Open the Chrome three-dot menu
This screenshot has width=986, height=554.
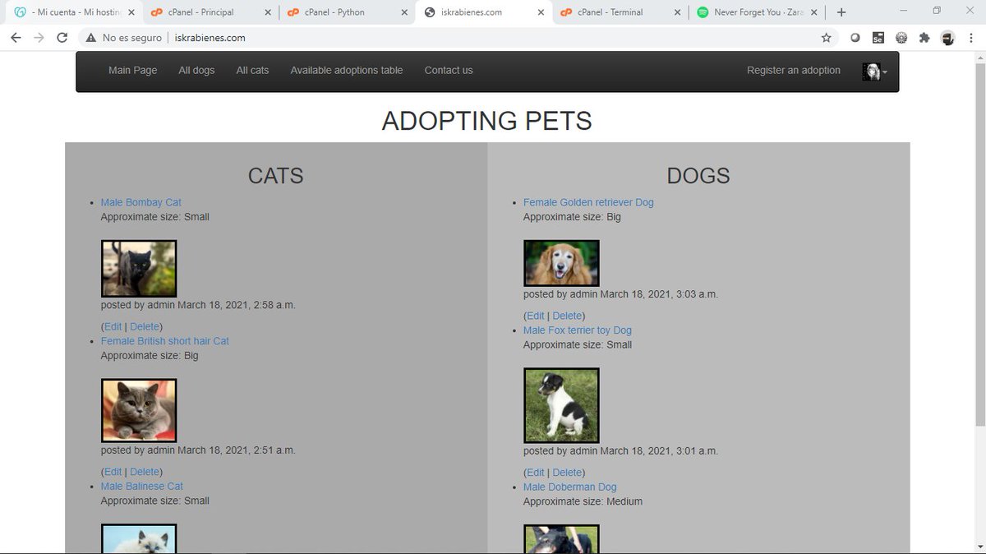970,38
